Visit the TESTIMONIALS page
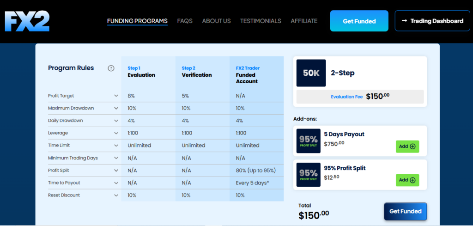 tap(261, 21)
